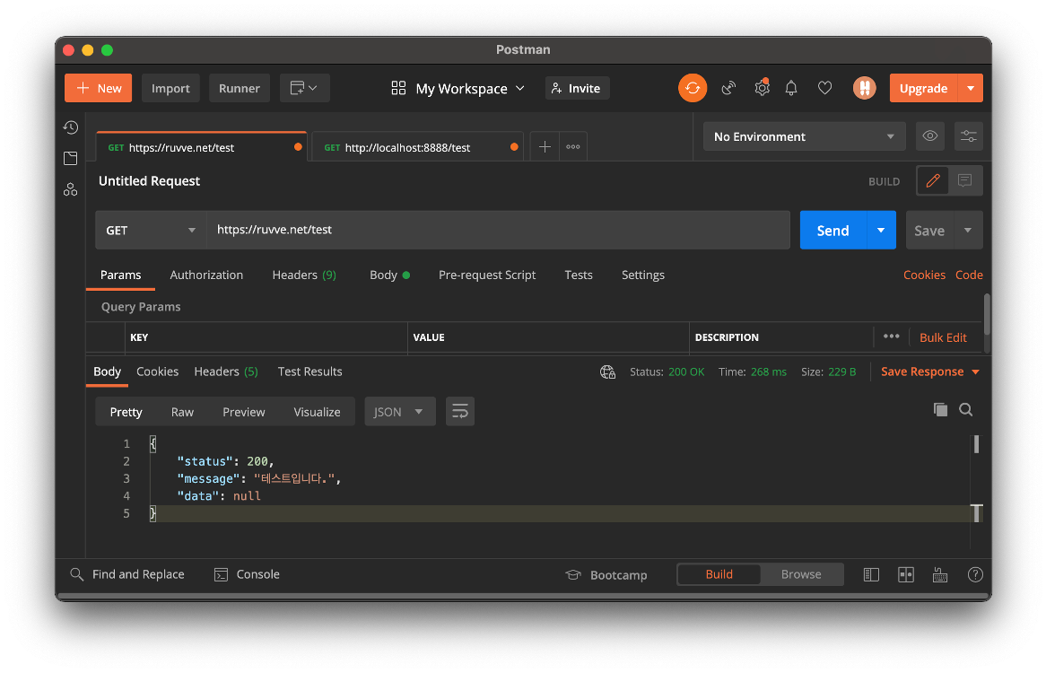The width and height of the screenshot is (1046, 673).
Task: Open the response Headers (5) tab
Action: coord(226,371)
